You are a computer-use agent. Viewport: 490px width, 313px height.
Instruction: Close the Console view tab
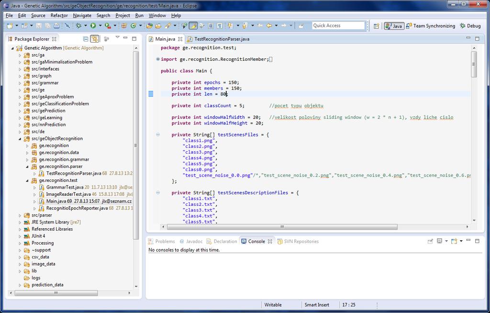[270, 241]
